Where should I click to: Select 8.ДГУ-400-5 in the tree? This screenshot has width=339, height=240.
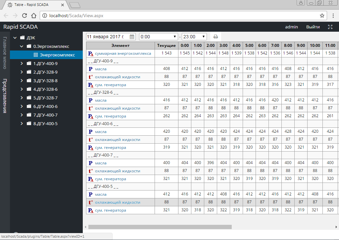45,123
